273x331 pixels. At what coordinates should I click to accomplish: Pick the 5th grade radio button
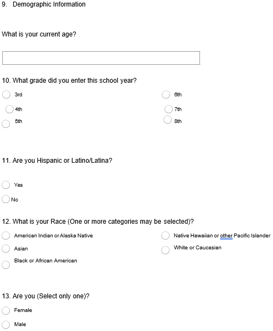[x=5, y=124]
